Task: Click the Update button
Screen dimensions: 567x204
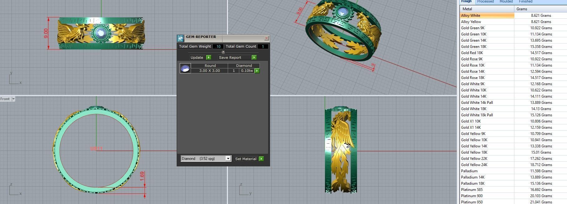Action: pyautogui.click(x=198, y=58)
